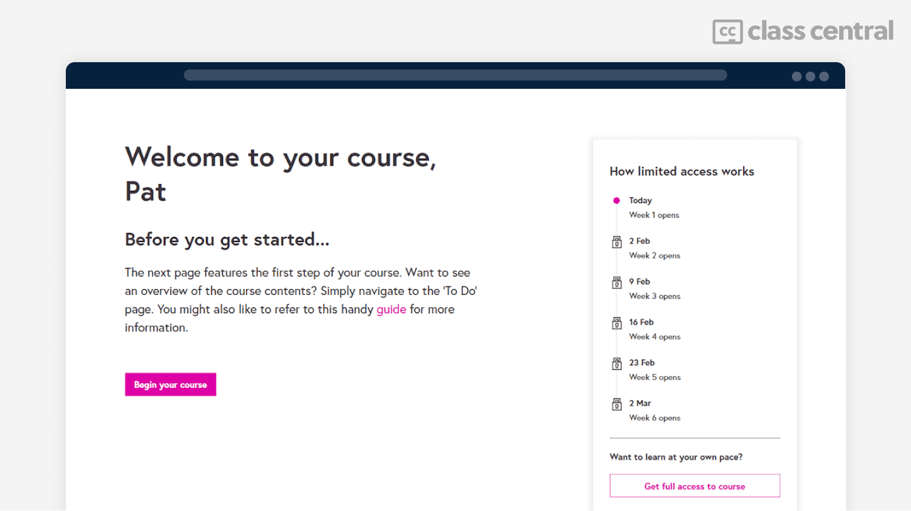911x511 pixels.
Task: Click the padlock icon for 16 Feb
Action: [x=617, y=323]
